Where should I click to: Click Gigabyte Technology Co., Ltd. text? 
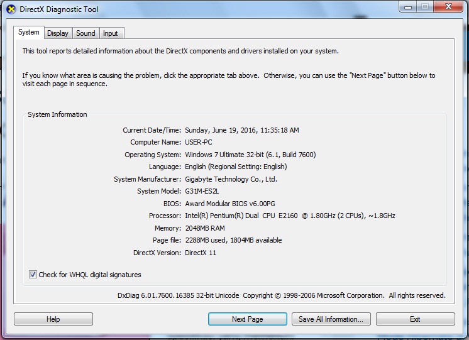point(231,179)
